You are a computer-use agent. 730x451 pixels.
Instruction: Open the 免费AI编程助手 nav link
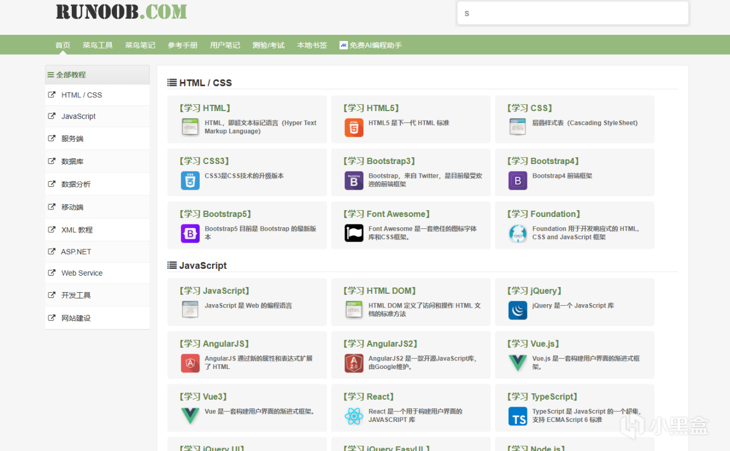pyautogui.click(x=371, y=45)
